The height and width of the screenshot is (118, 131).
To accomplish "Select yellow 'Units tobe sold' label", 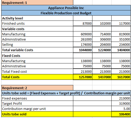I will click(37, 114).
